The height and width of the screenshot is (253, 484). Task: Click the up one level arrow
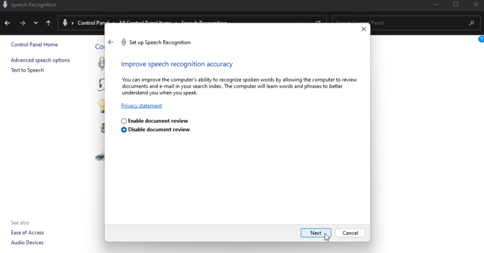[49, 23]
